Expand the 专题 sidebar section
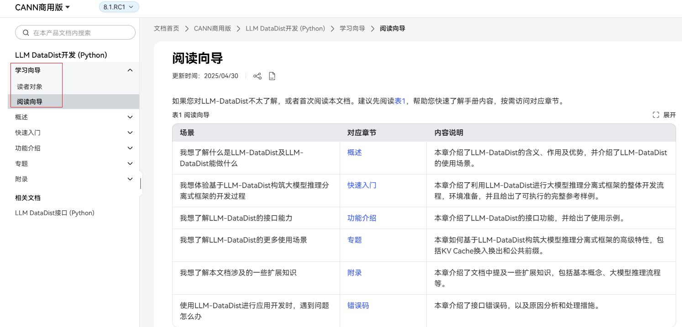 pos(130,163)
